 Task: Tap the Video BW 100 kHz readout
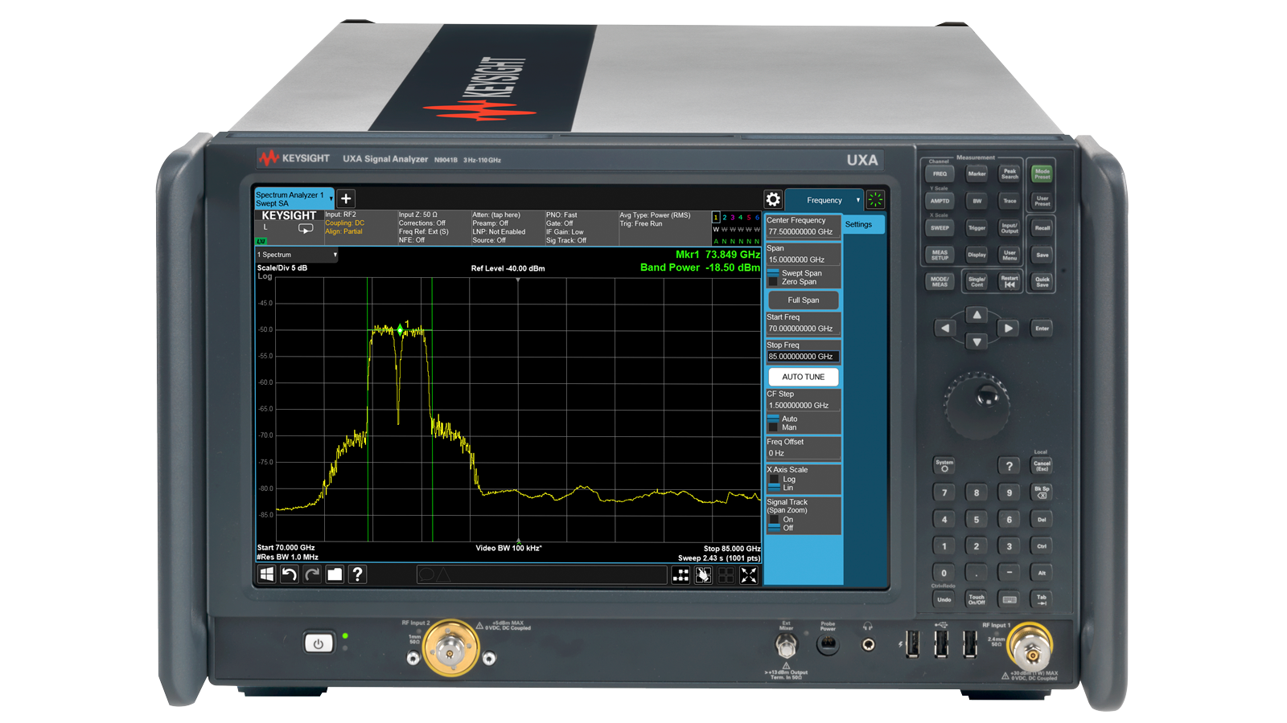click(x=508, y=548)
